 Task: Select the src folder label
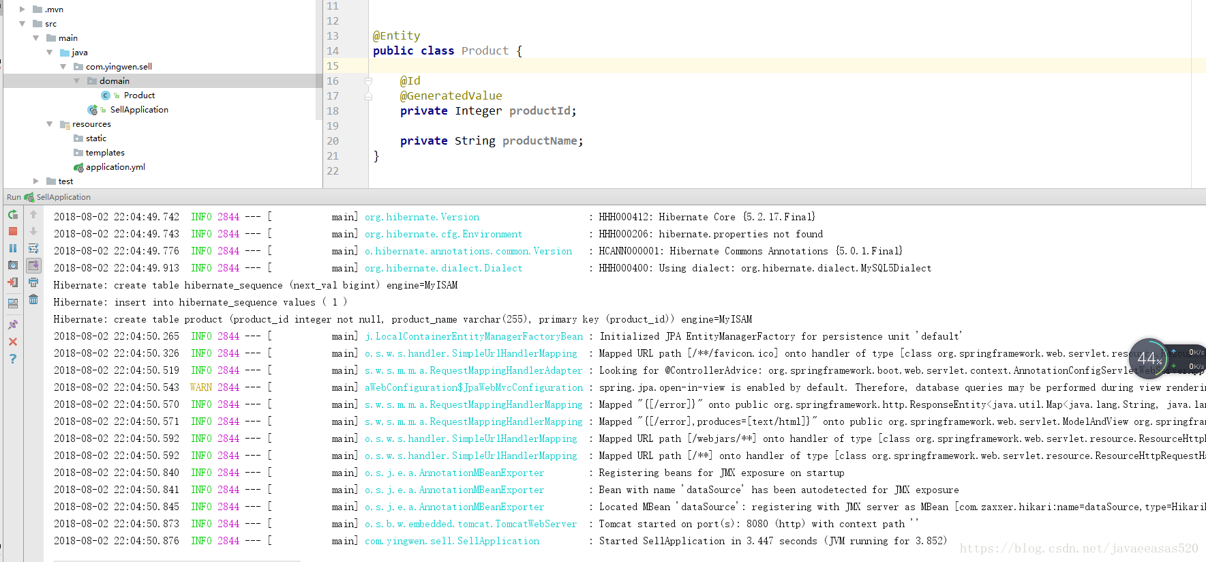51,24
